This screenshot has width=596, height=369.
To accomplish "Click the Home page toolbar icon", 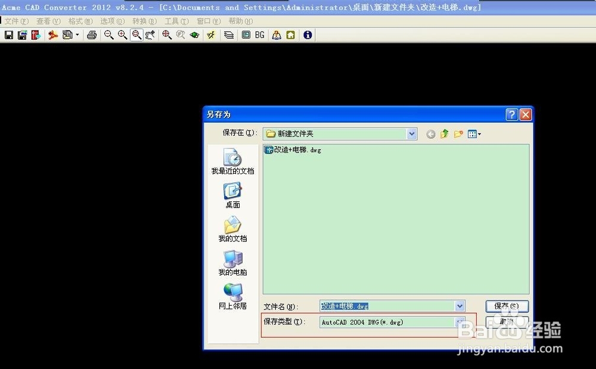I will (291, 35).
